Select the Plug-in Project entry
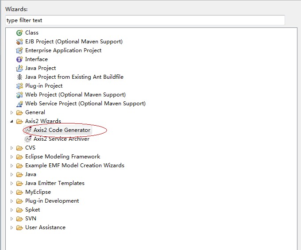The width and height of the screenshot is (301, 250). pos(44,86)
